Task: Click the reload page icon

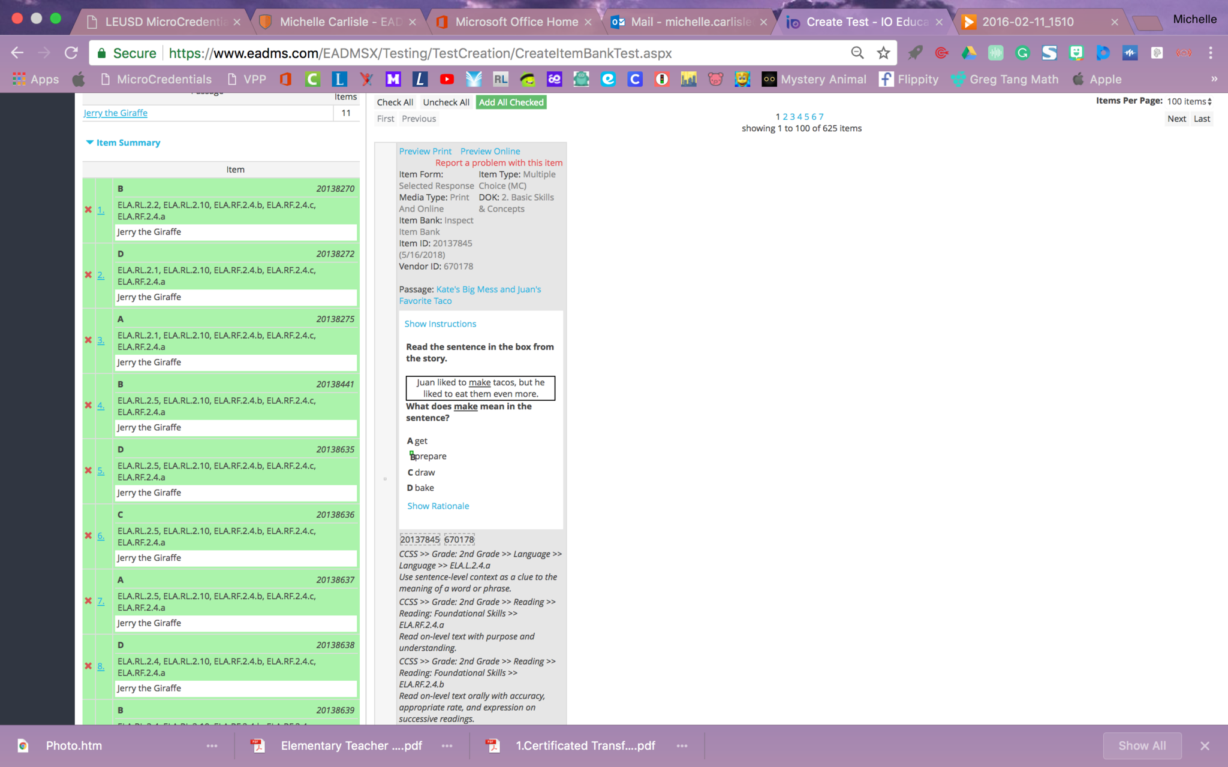Action: [71, 53]
